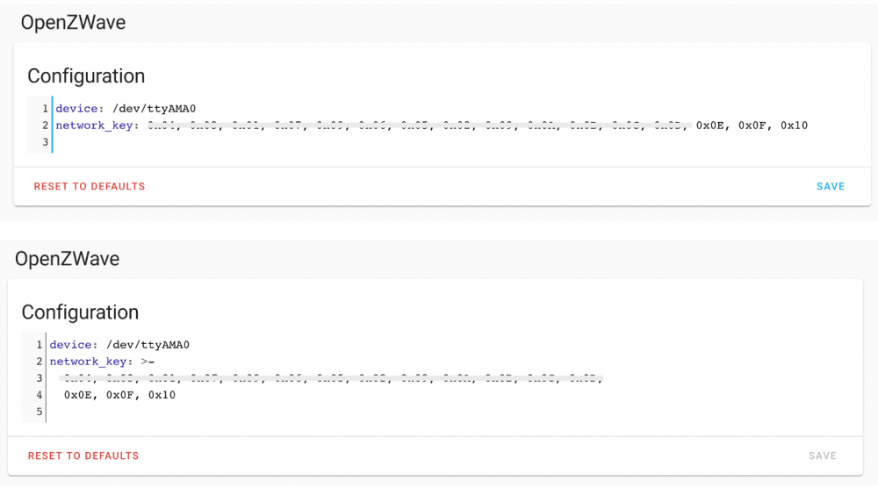This screenshot has width=878, height=488.
Task: Click the line reading only '0x0E, 0x0F, 0x10'
Action: click(x=119, y=395)
